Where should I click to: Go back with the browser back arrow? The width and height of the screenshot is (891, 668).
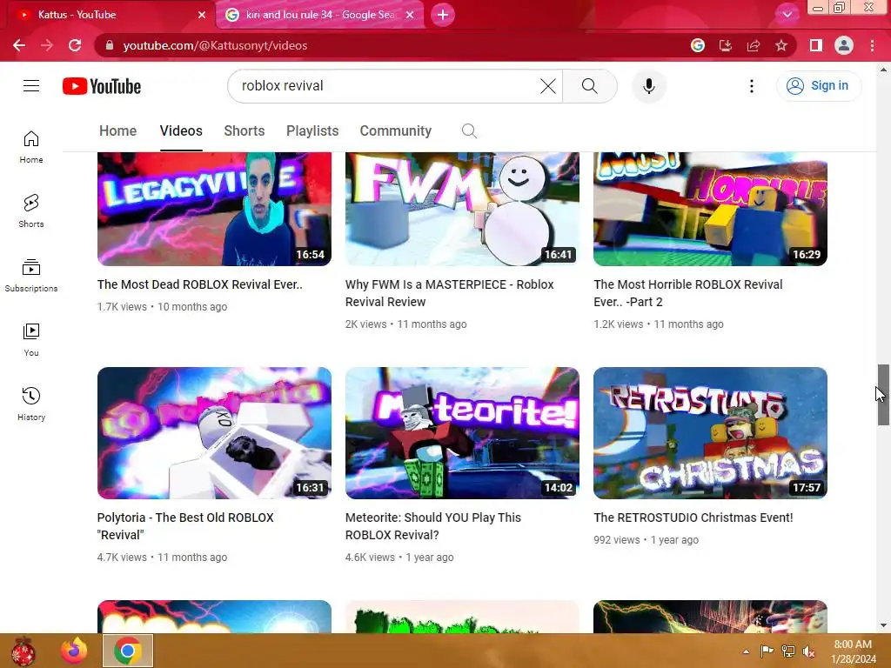(x=19, y=45)
